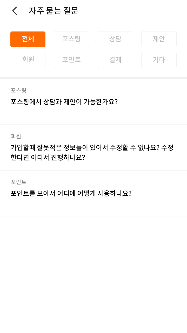Expand the "가입할때 잘못적은 정보들이" question

pyautogui.click(x=92, y=148)
